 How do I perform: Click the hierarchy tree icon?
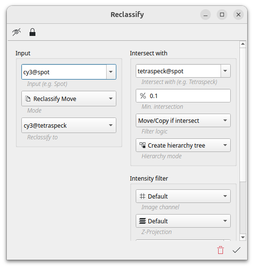[143, 145]
